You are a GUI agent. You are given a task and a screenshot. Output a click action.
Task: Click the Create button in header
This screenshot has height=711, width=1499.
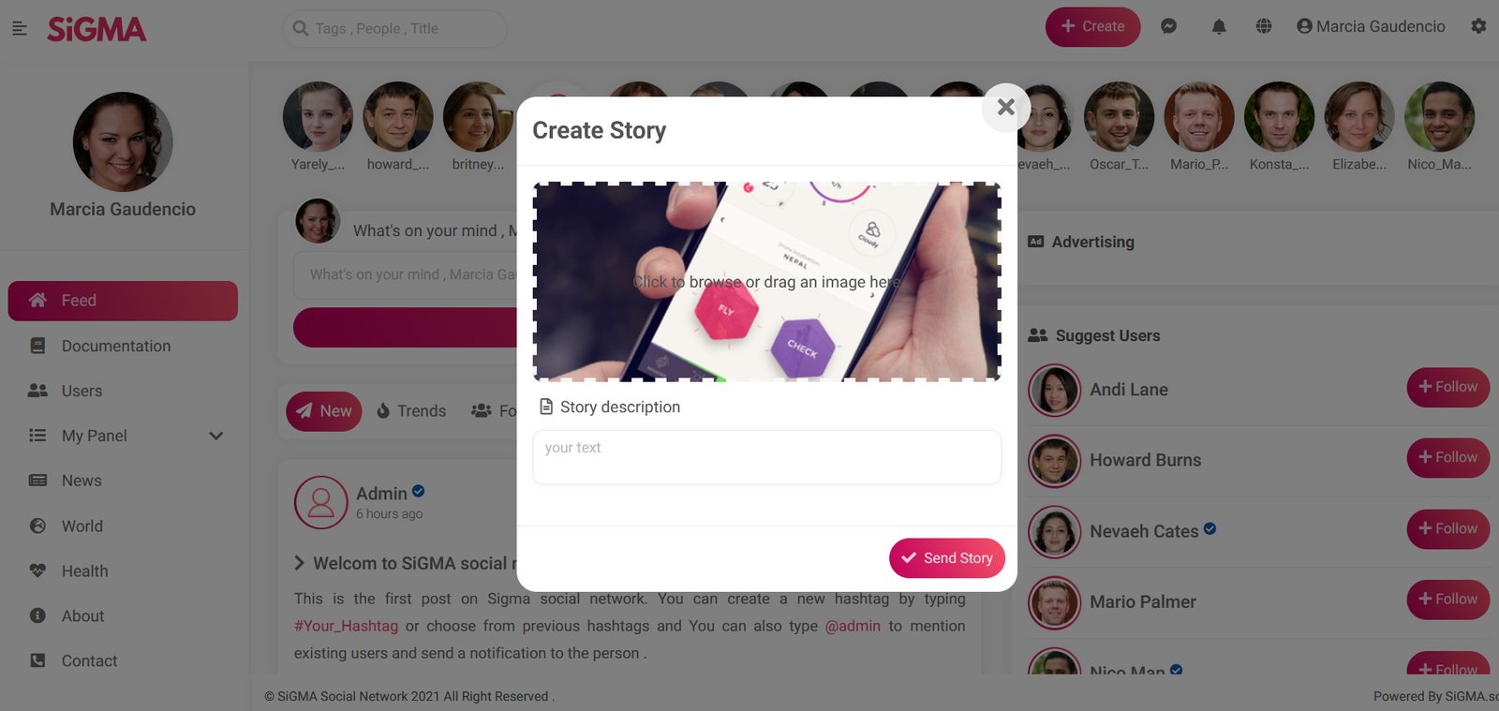[1092, 26]
